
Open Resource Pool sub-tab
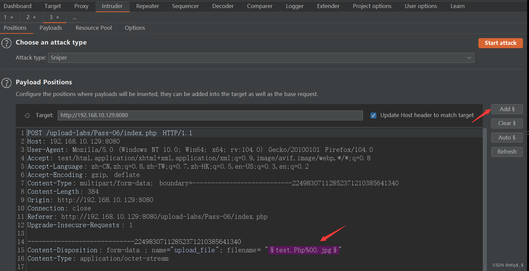point(94,28)
